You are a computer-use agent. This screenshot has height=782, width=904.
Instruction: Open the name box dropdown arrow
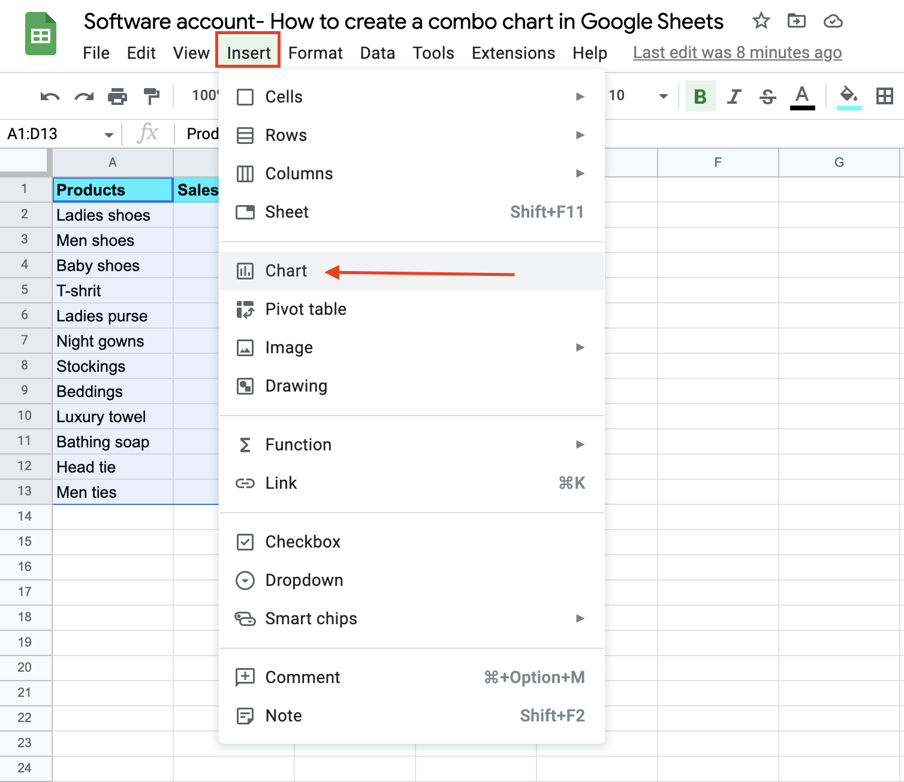(x=109, y=134)
